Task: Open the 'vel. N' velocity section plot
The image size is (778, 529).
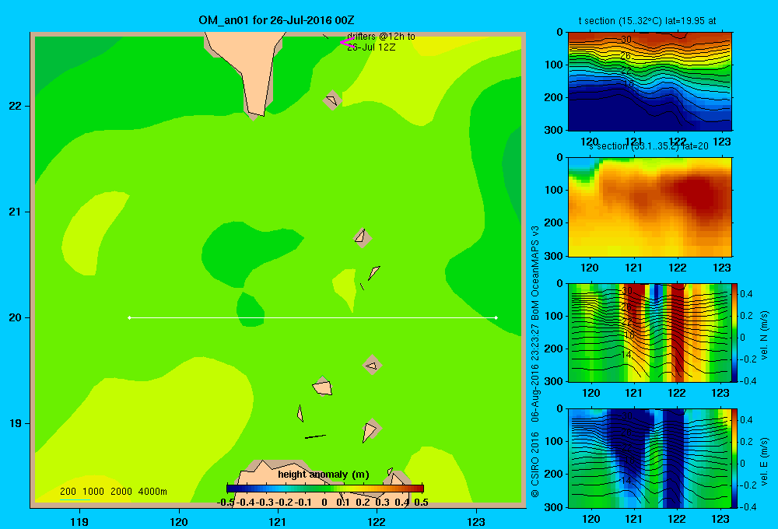Action: coord(650,332)
